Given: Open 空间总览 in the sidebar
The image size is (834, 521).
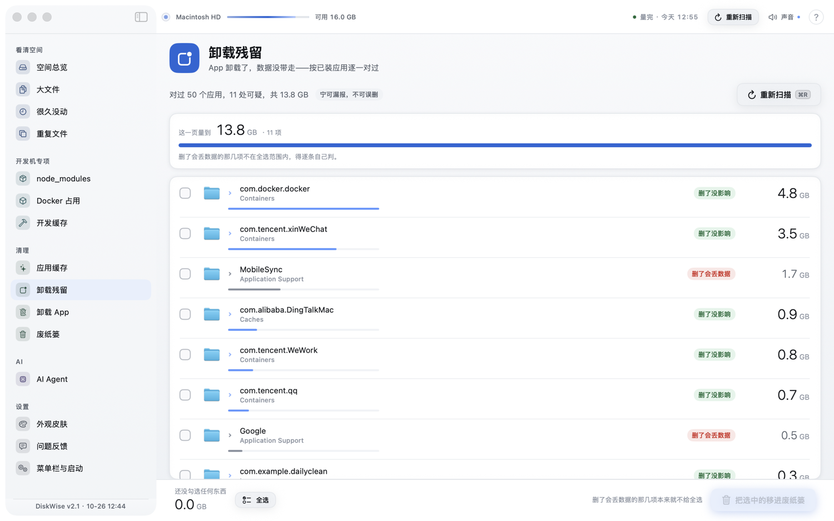Looking at the screenshot, I should click(x=81, y=67).
